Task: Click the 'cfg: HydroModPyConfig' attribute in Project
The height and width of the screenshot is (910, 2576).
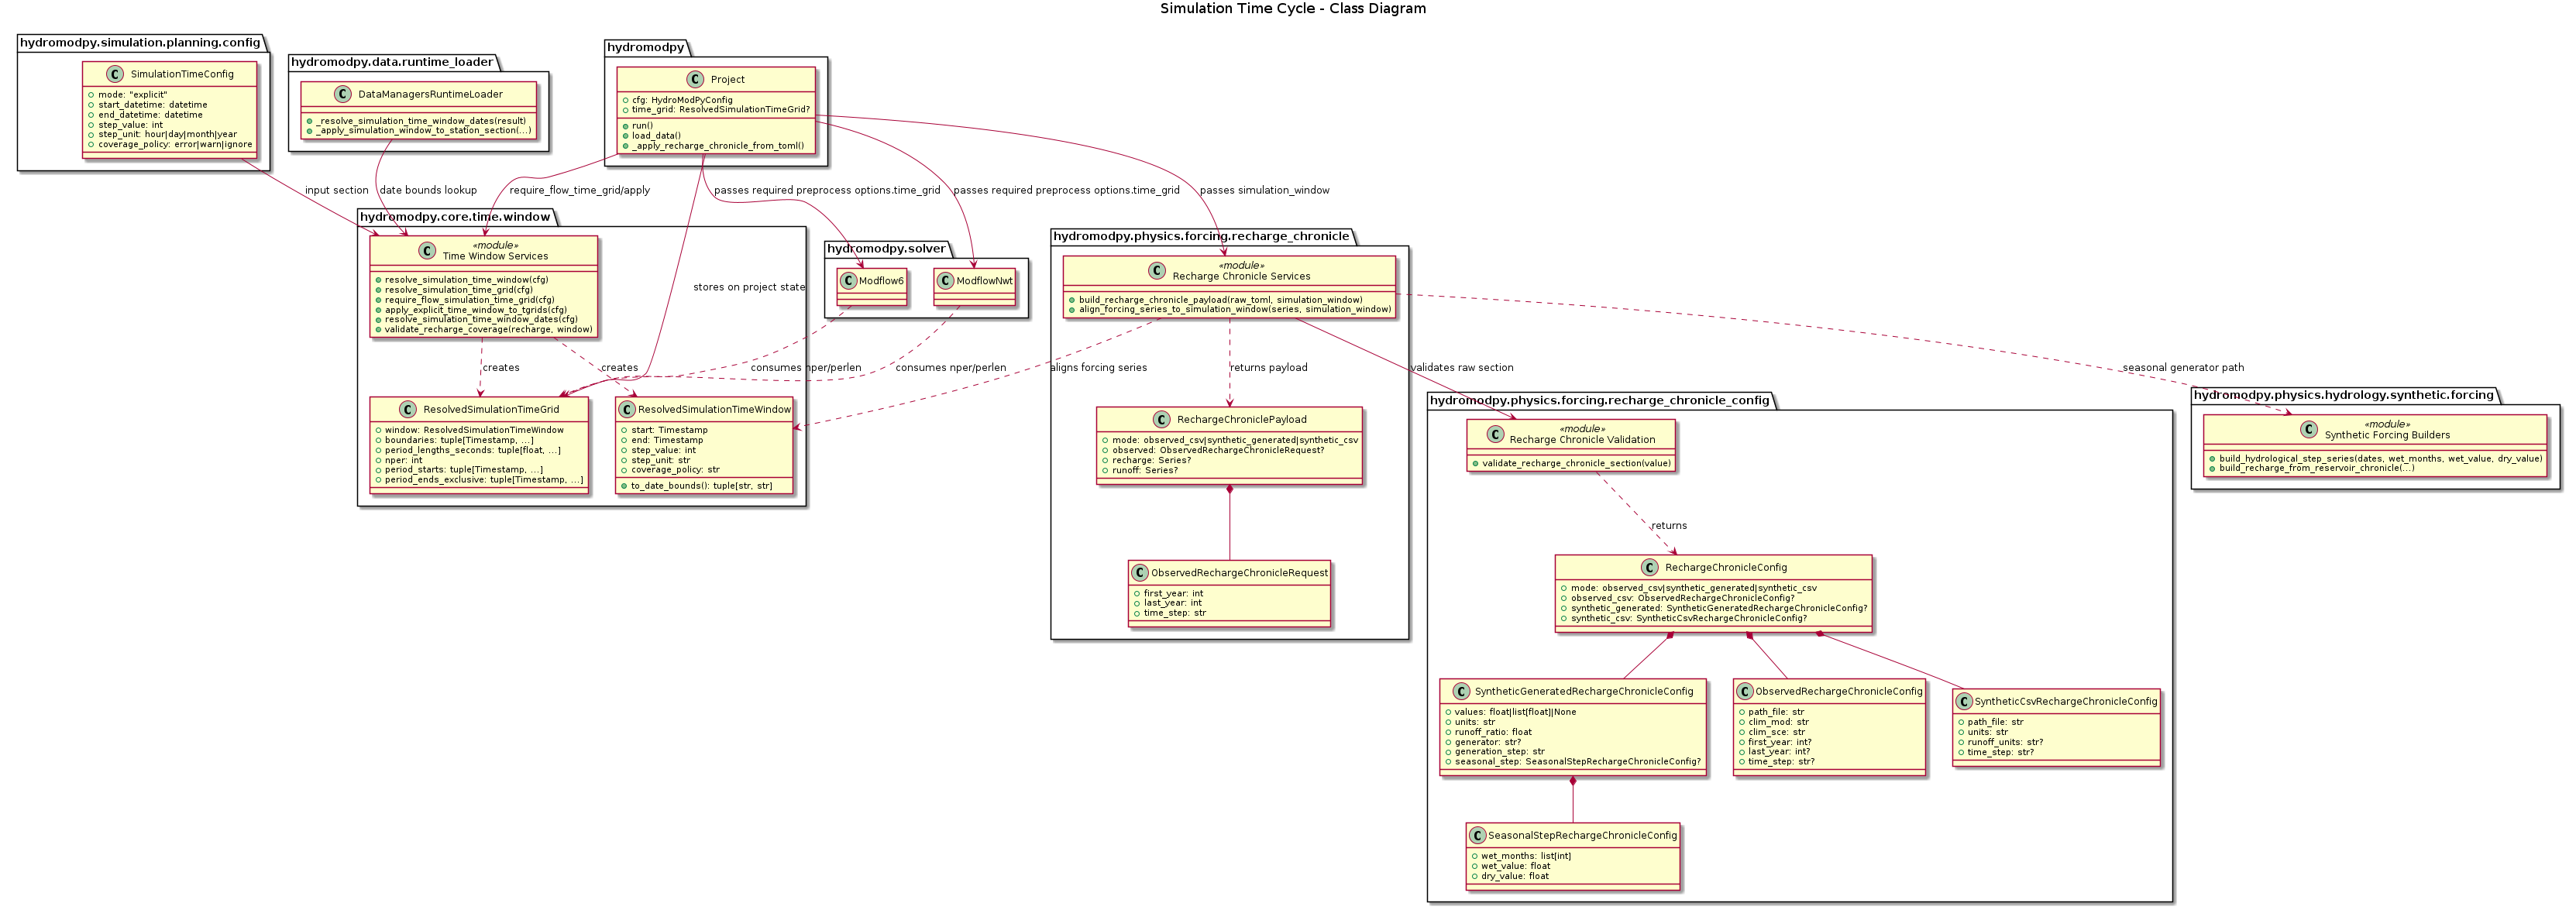Action: point(682,100)
